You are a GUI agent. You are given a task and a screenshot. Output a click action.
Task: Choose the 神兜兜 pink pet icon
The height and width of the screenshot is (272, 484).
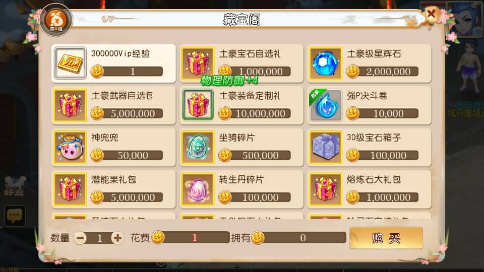click(70, 147)
